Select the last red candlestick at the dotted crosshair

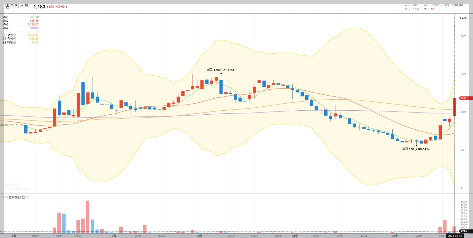pos(454,107)
